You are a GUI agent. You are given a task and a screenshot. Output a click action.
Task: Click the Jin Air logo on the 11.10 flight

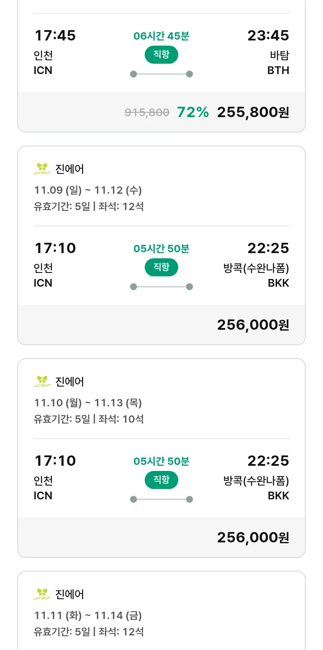(x=42, y=381)
